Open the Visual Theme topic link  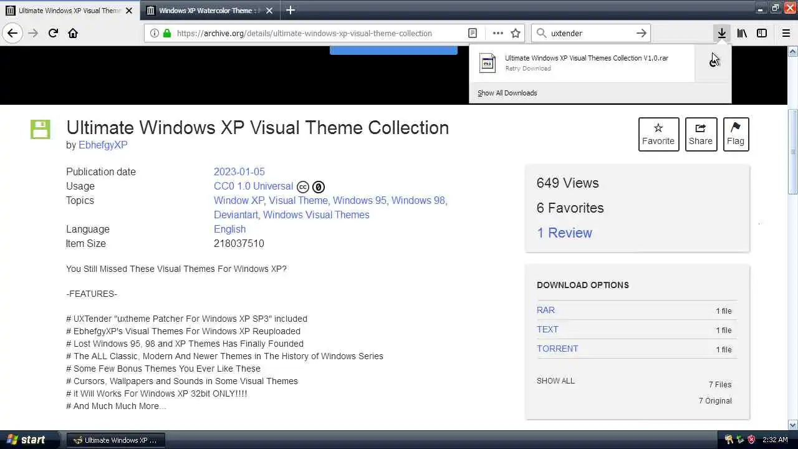(298, 200)
